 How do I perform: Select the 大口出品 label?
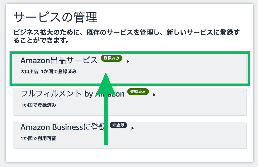click(29, 72)
